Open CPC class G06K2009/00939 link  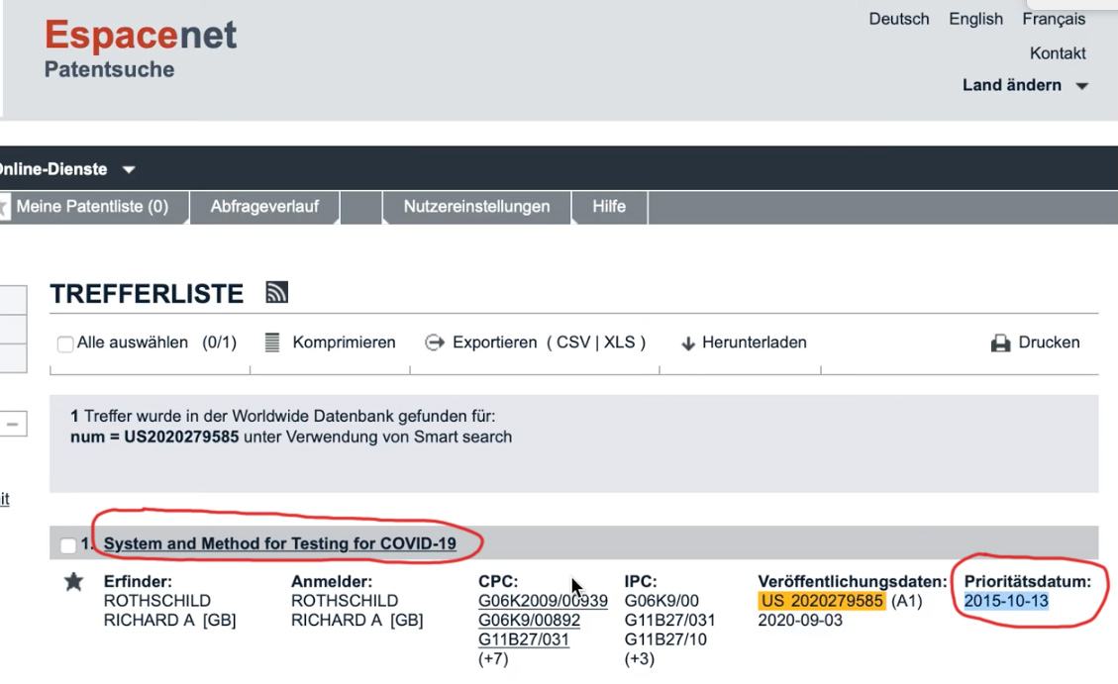[543, 601]
